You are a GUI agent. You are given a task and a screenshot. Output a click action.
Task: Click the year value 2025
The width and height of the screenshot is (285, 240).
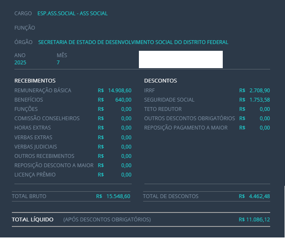[x=20, y=63]
